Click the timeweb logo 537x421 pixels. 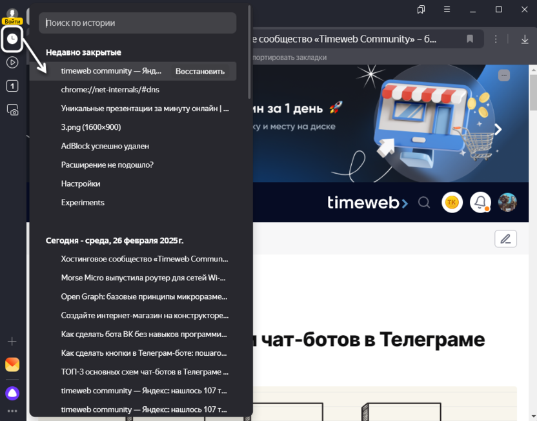(x=367, y=203)
